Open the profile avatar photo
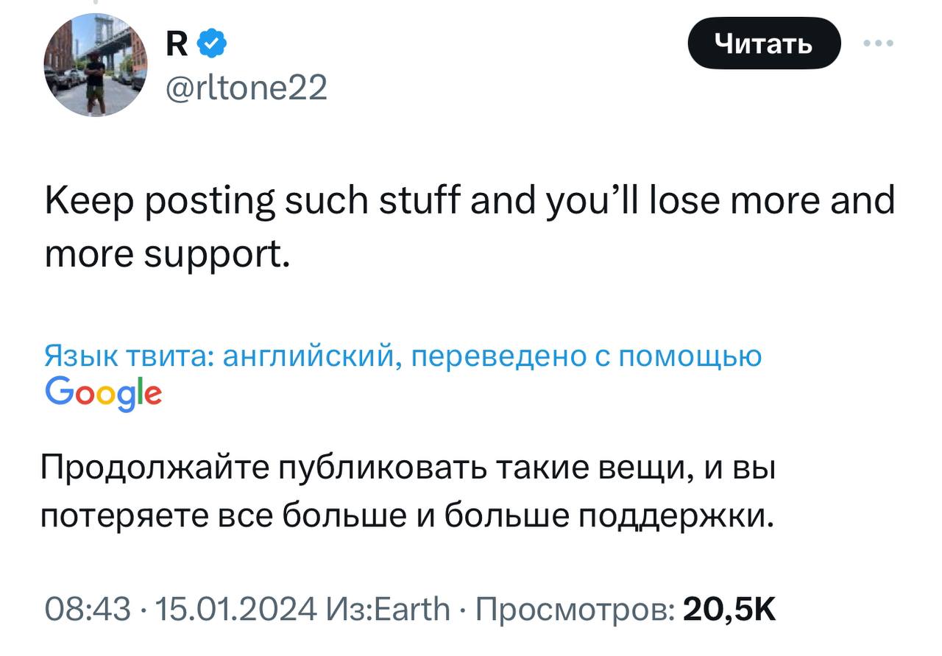The width and height of the screenshot is (942, 656). [96, 66]
